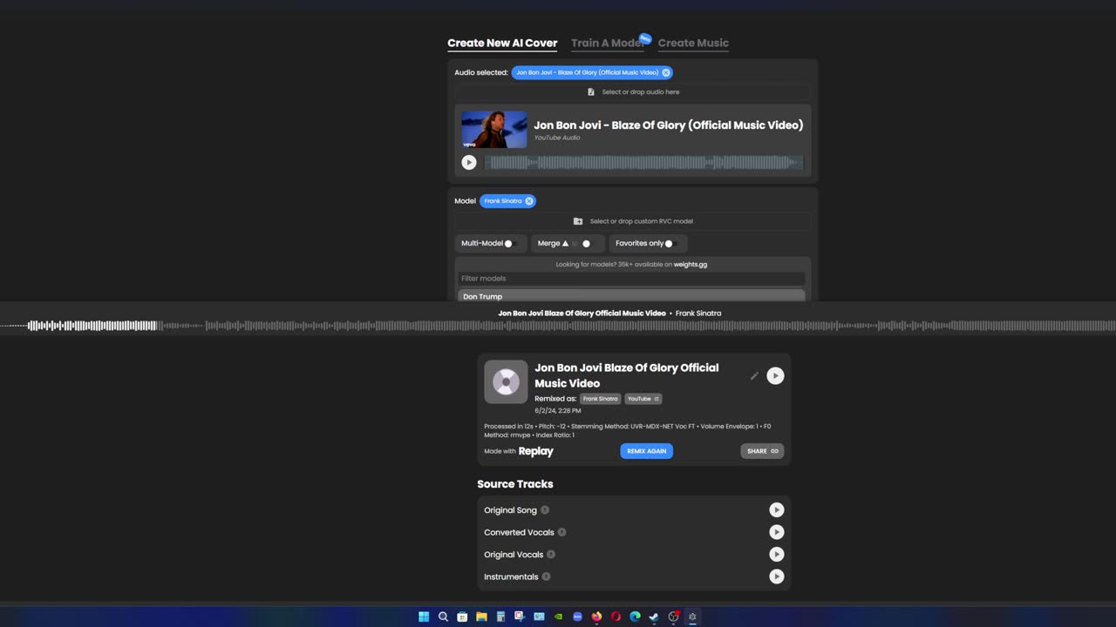Click Select or drop custom RVC model
1116x627 pixels.
633,221
